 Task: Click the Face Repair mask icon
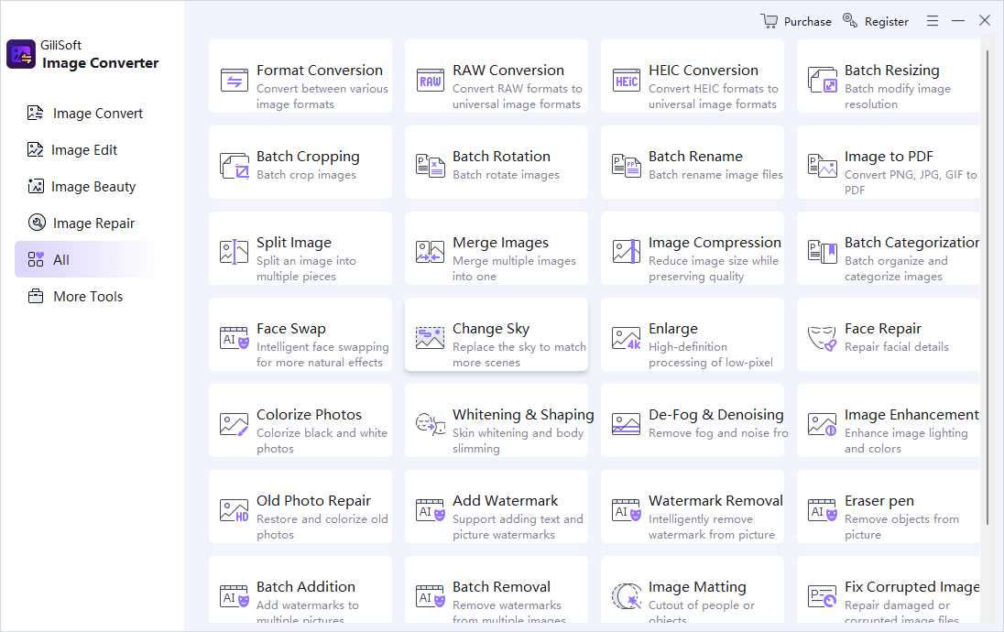pyautogui.click(x=822, y=338)
